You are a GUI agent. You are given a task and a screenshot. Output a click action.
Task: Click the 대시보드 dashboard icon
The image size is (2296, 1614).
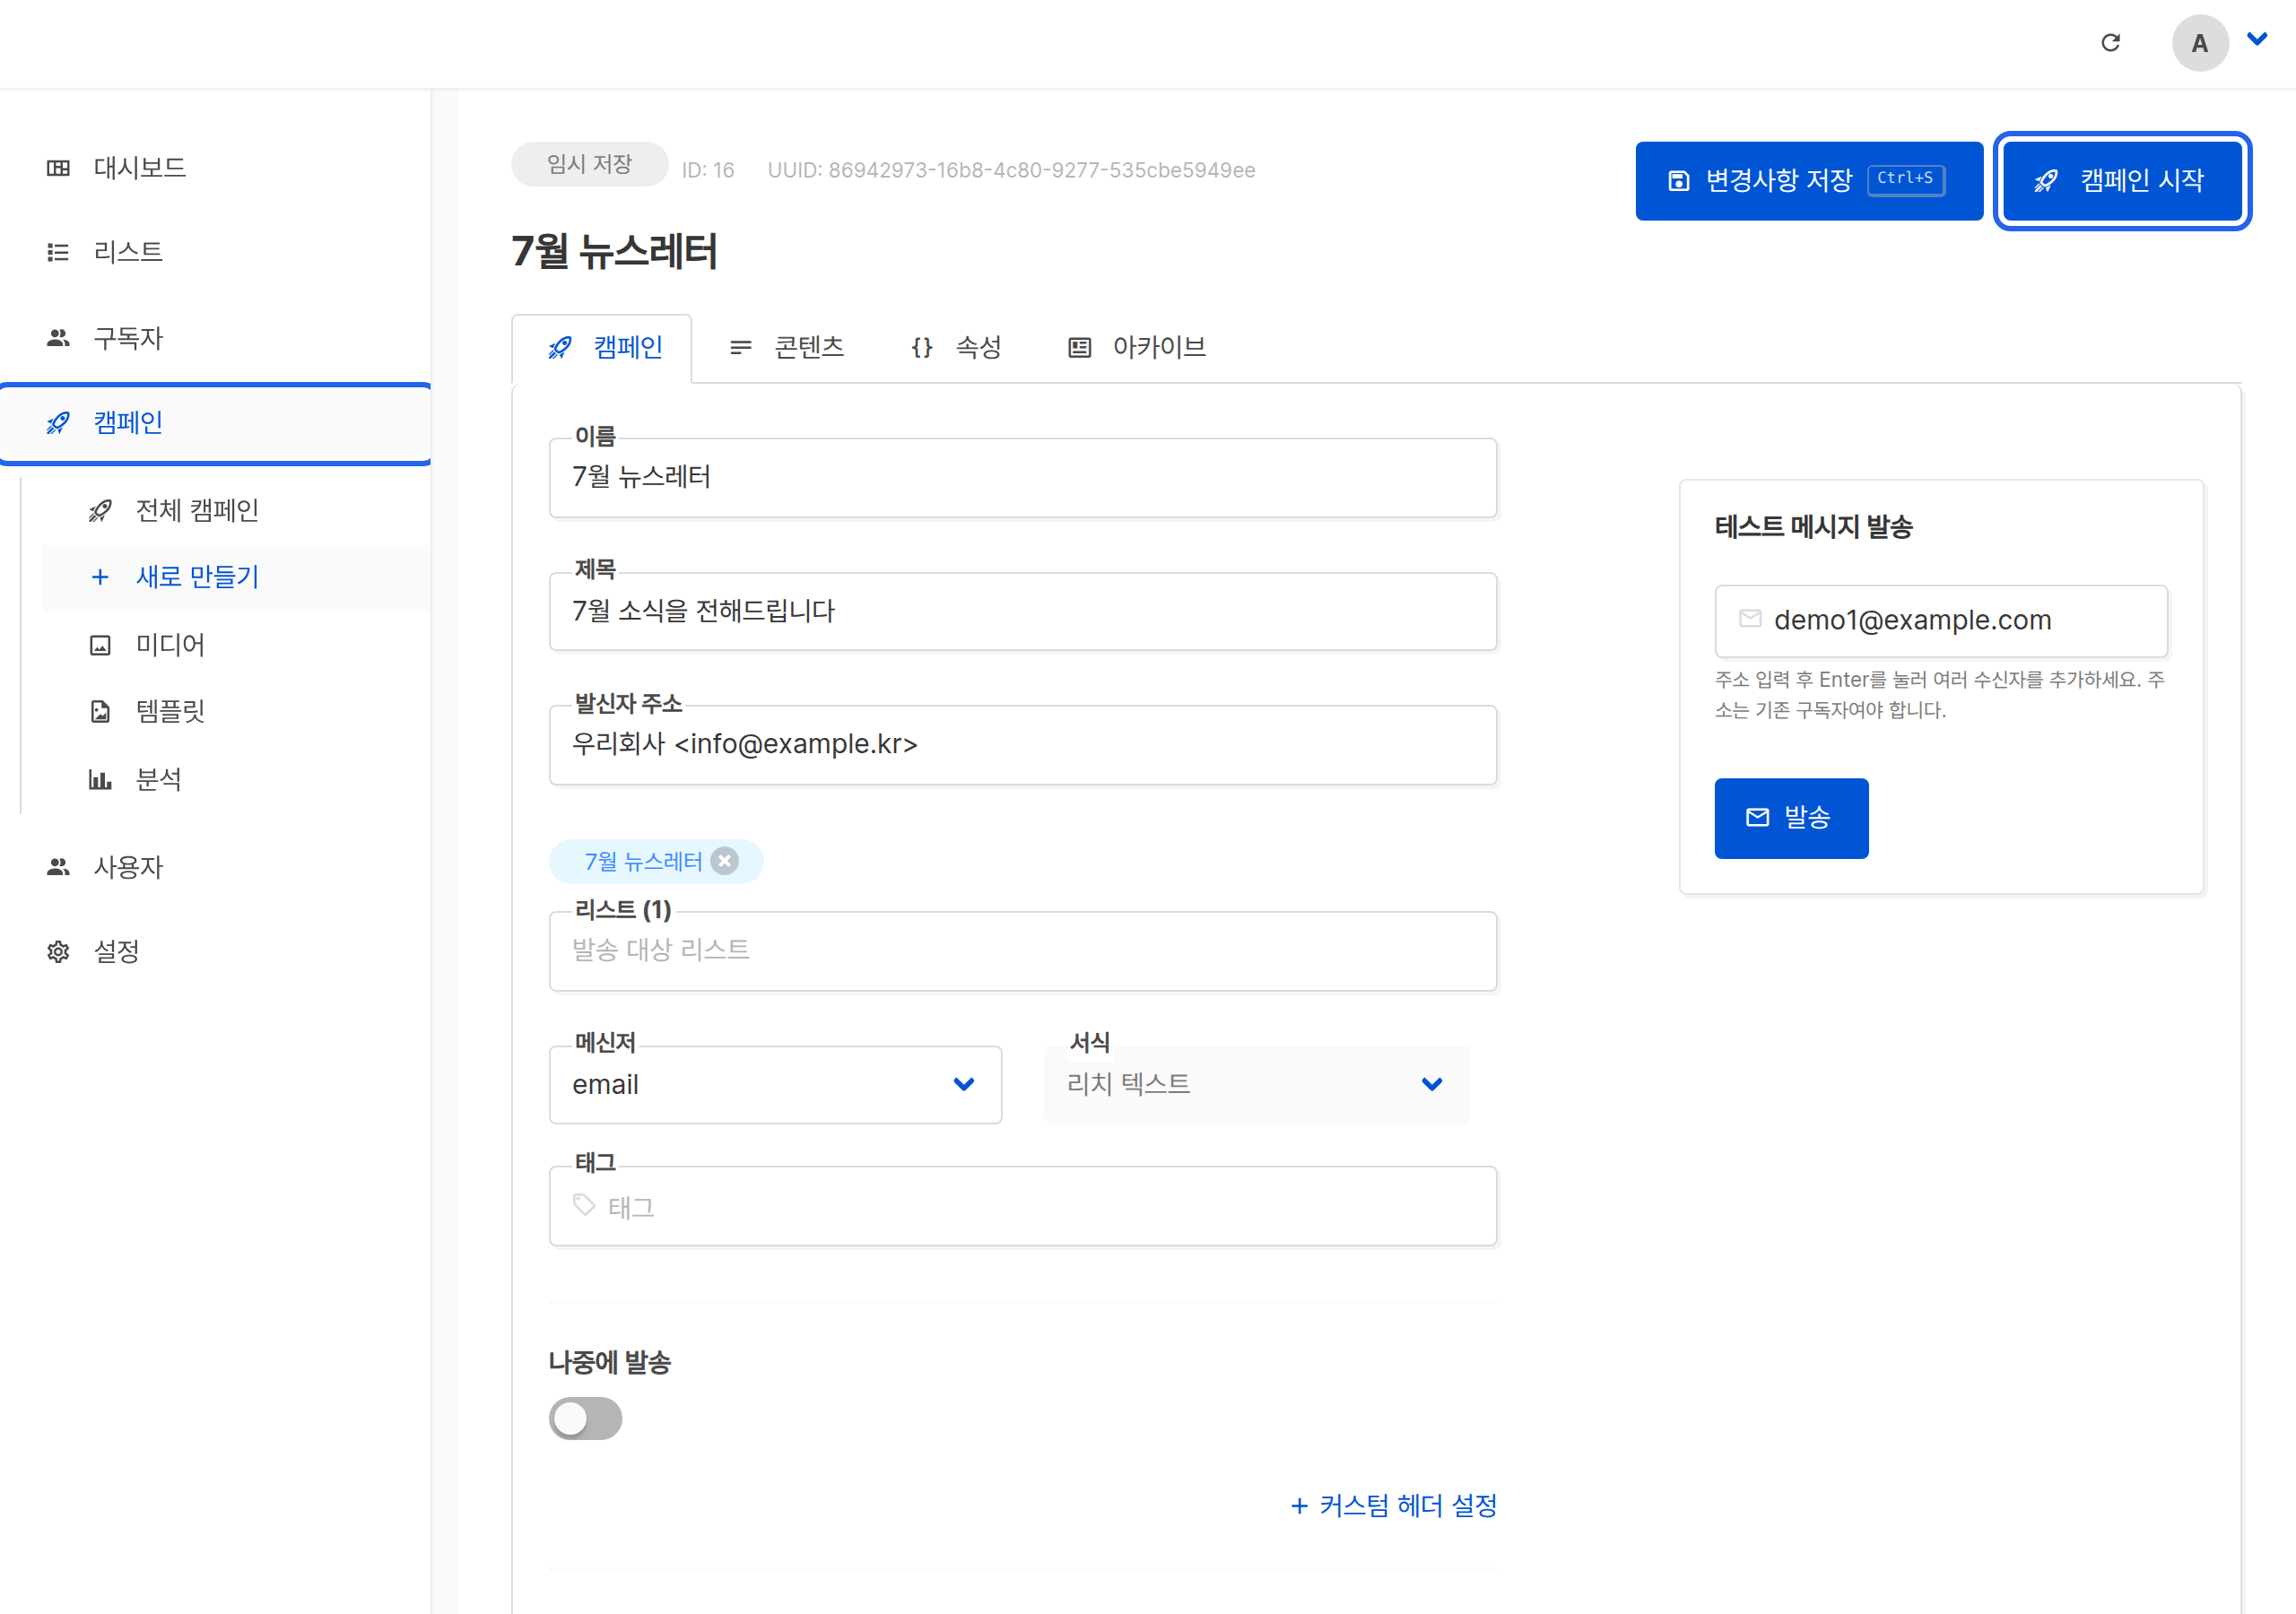click(x=58, y=168)
